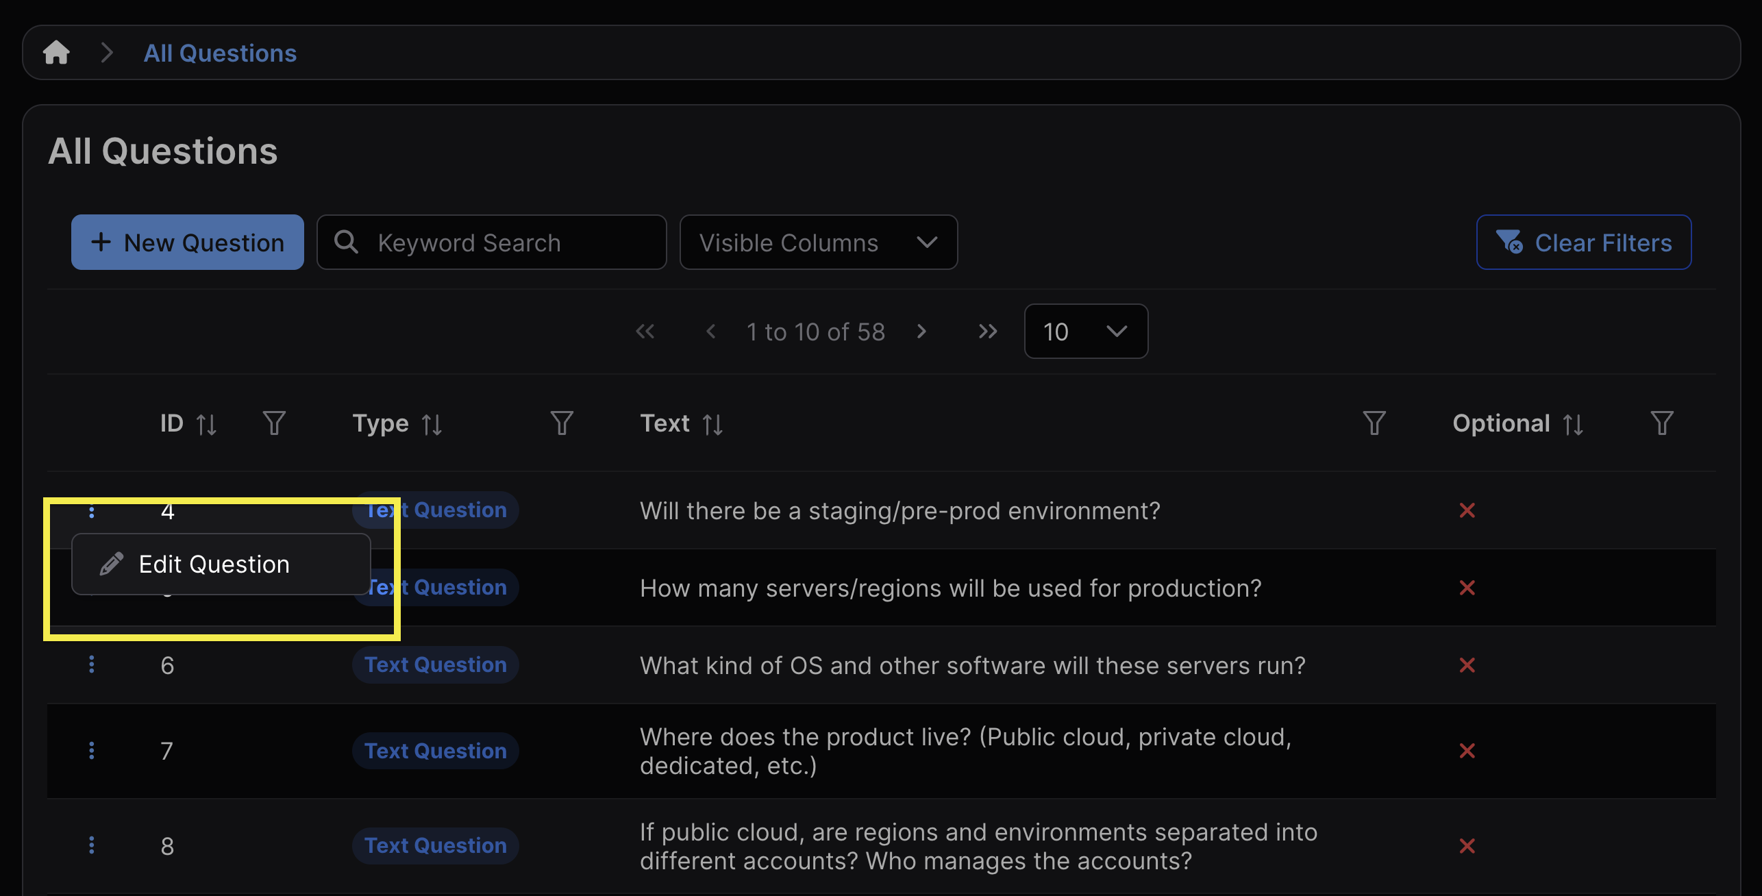This screenshot has width=1762, height=896.
Task: Open filter for ID column
Action: [274, 423]
